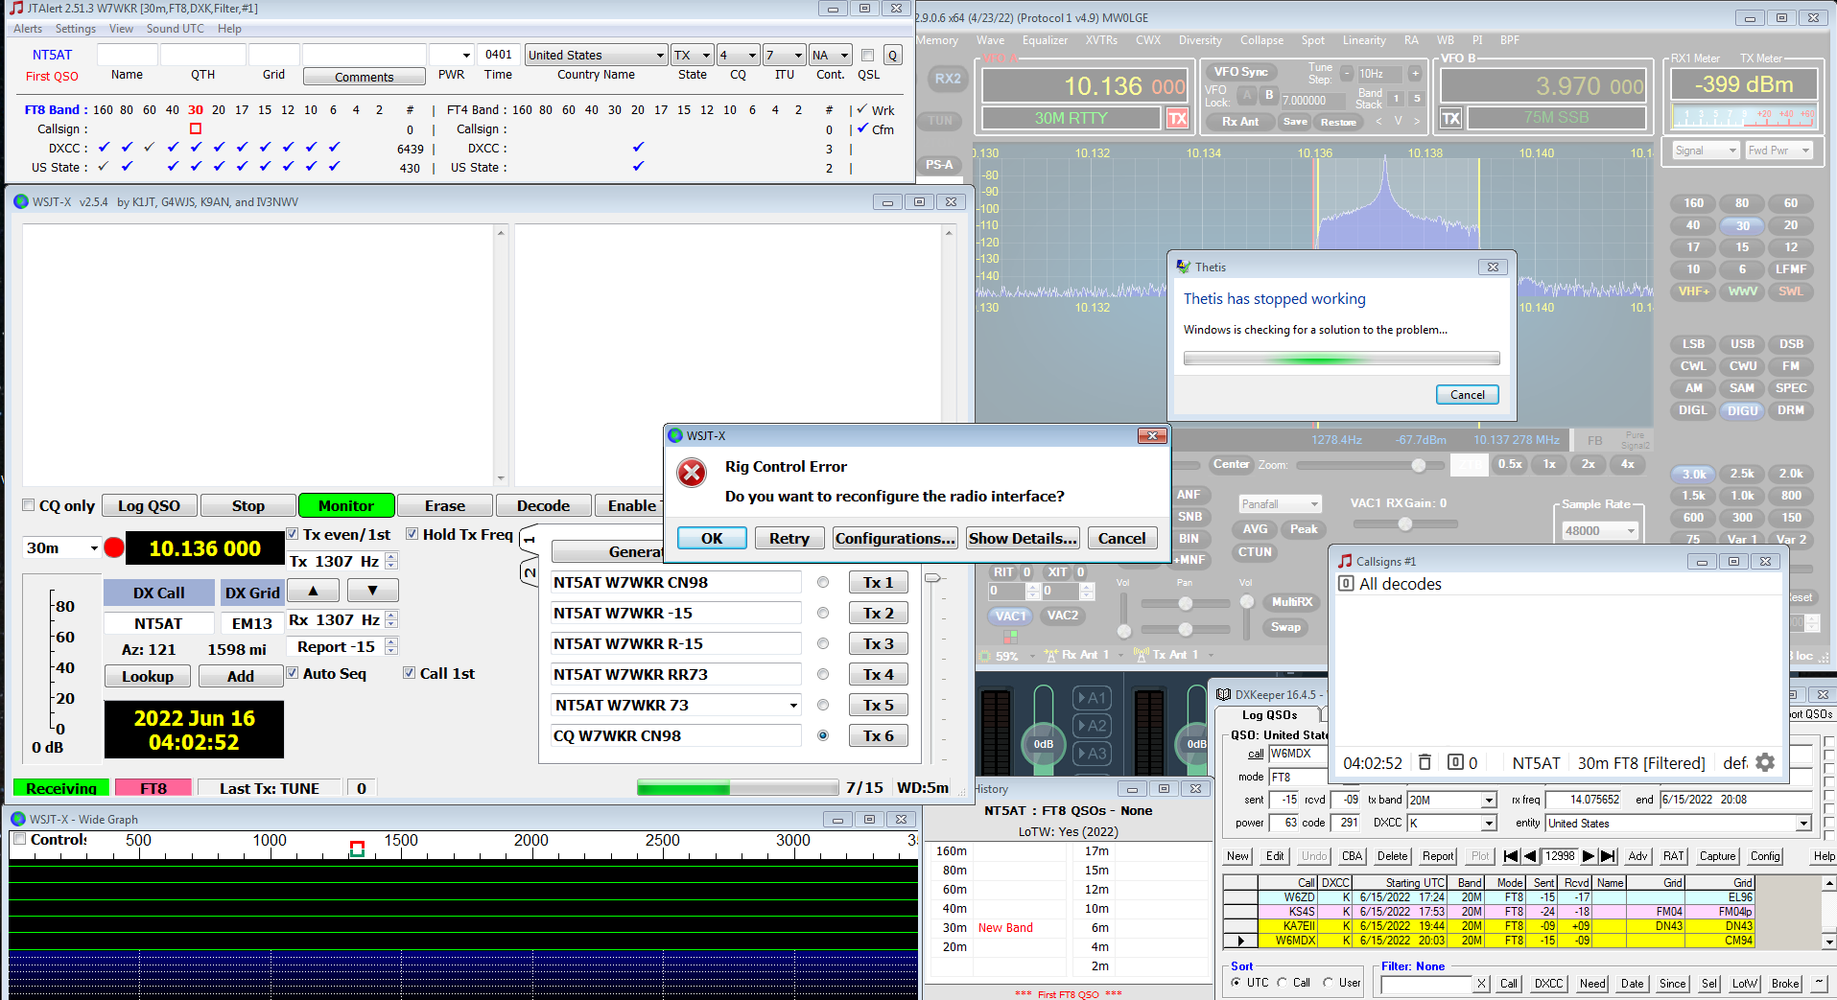The width and height of the screenshot is (1837, 1000).
Task: Click the Rx Ant 1 antenna icon
Action: (1053, 655)
